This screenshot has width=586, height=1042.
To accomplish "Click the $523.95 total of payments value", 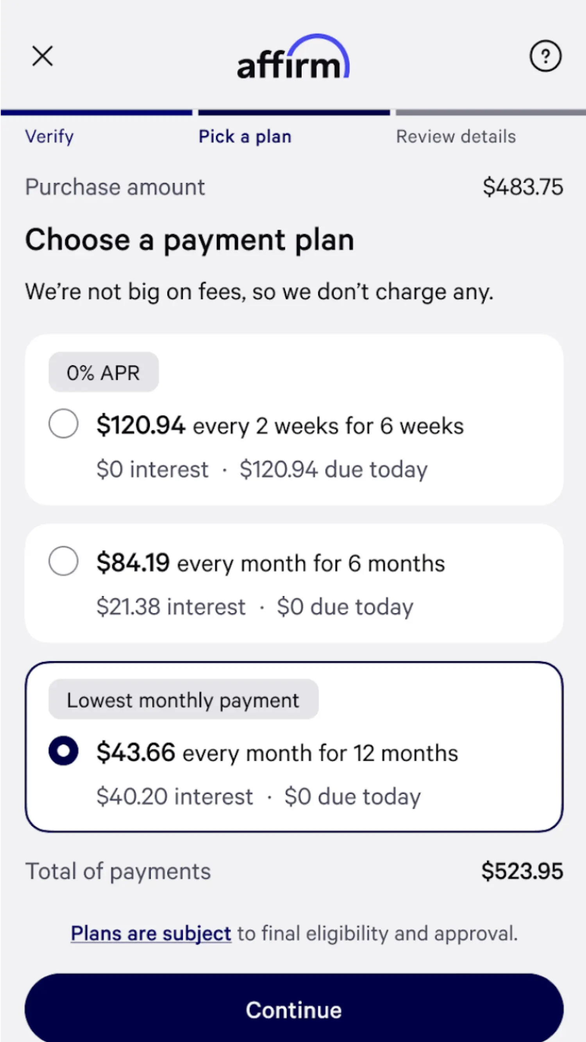I will (522, 871).
